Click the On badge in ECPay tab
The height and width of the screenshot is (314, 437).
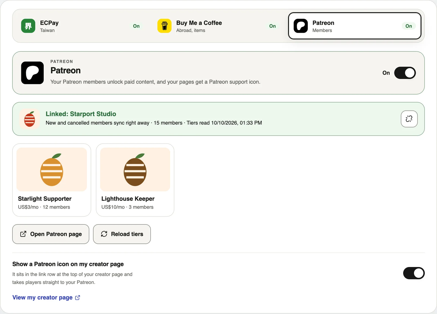(x=136, y=26)
